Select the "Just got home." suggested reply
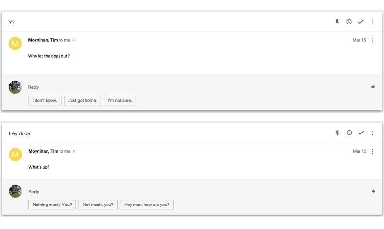Viewport: 384px width, 229px height. tap(83, 100)
